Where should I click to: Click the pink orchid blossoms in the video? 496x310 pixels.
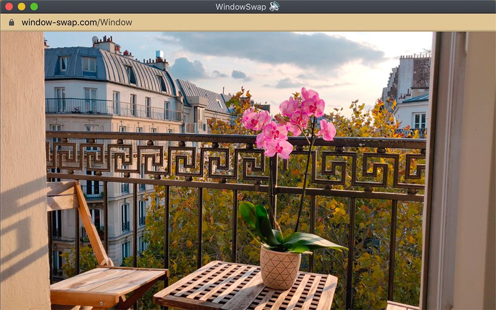pos(290,122)
